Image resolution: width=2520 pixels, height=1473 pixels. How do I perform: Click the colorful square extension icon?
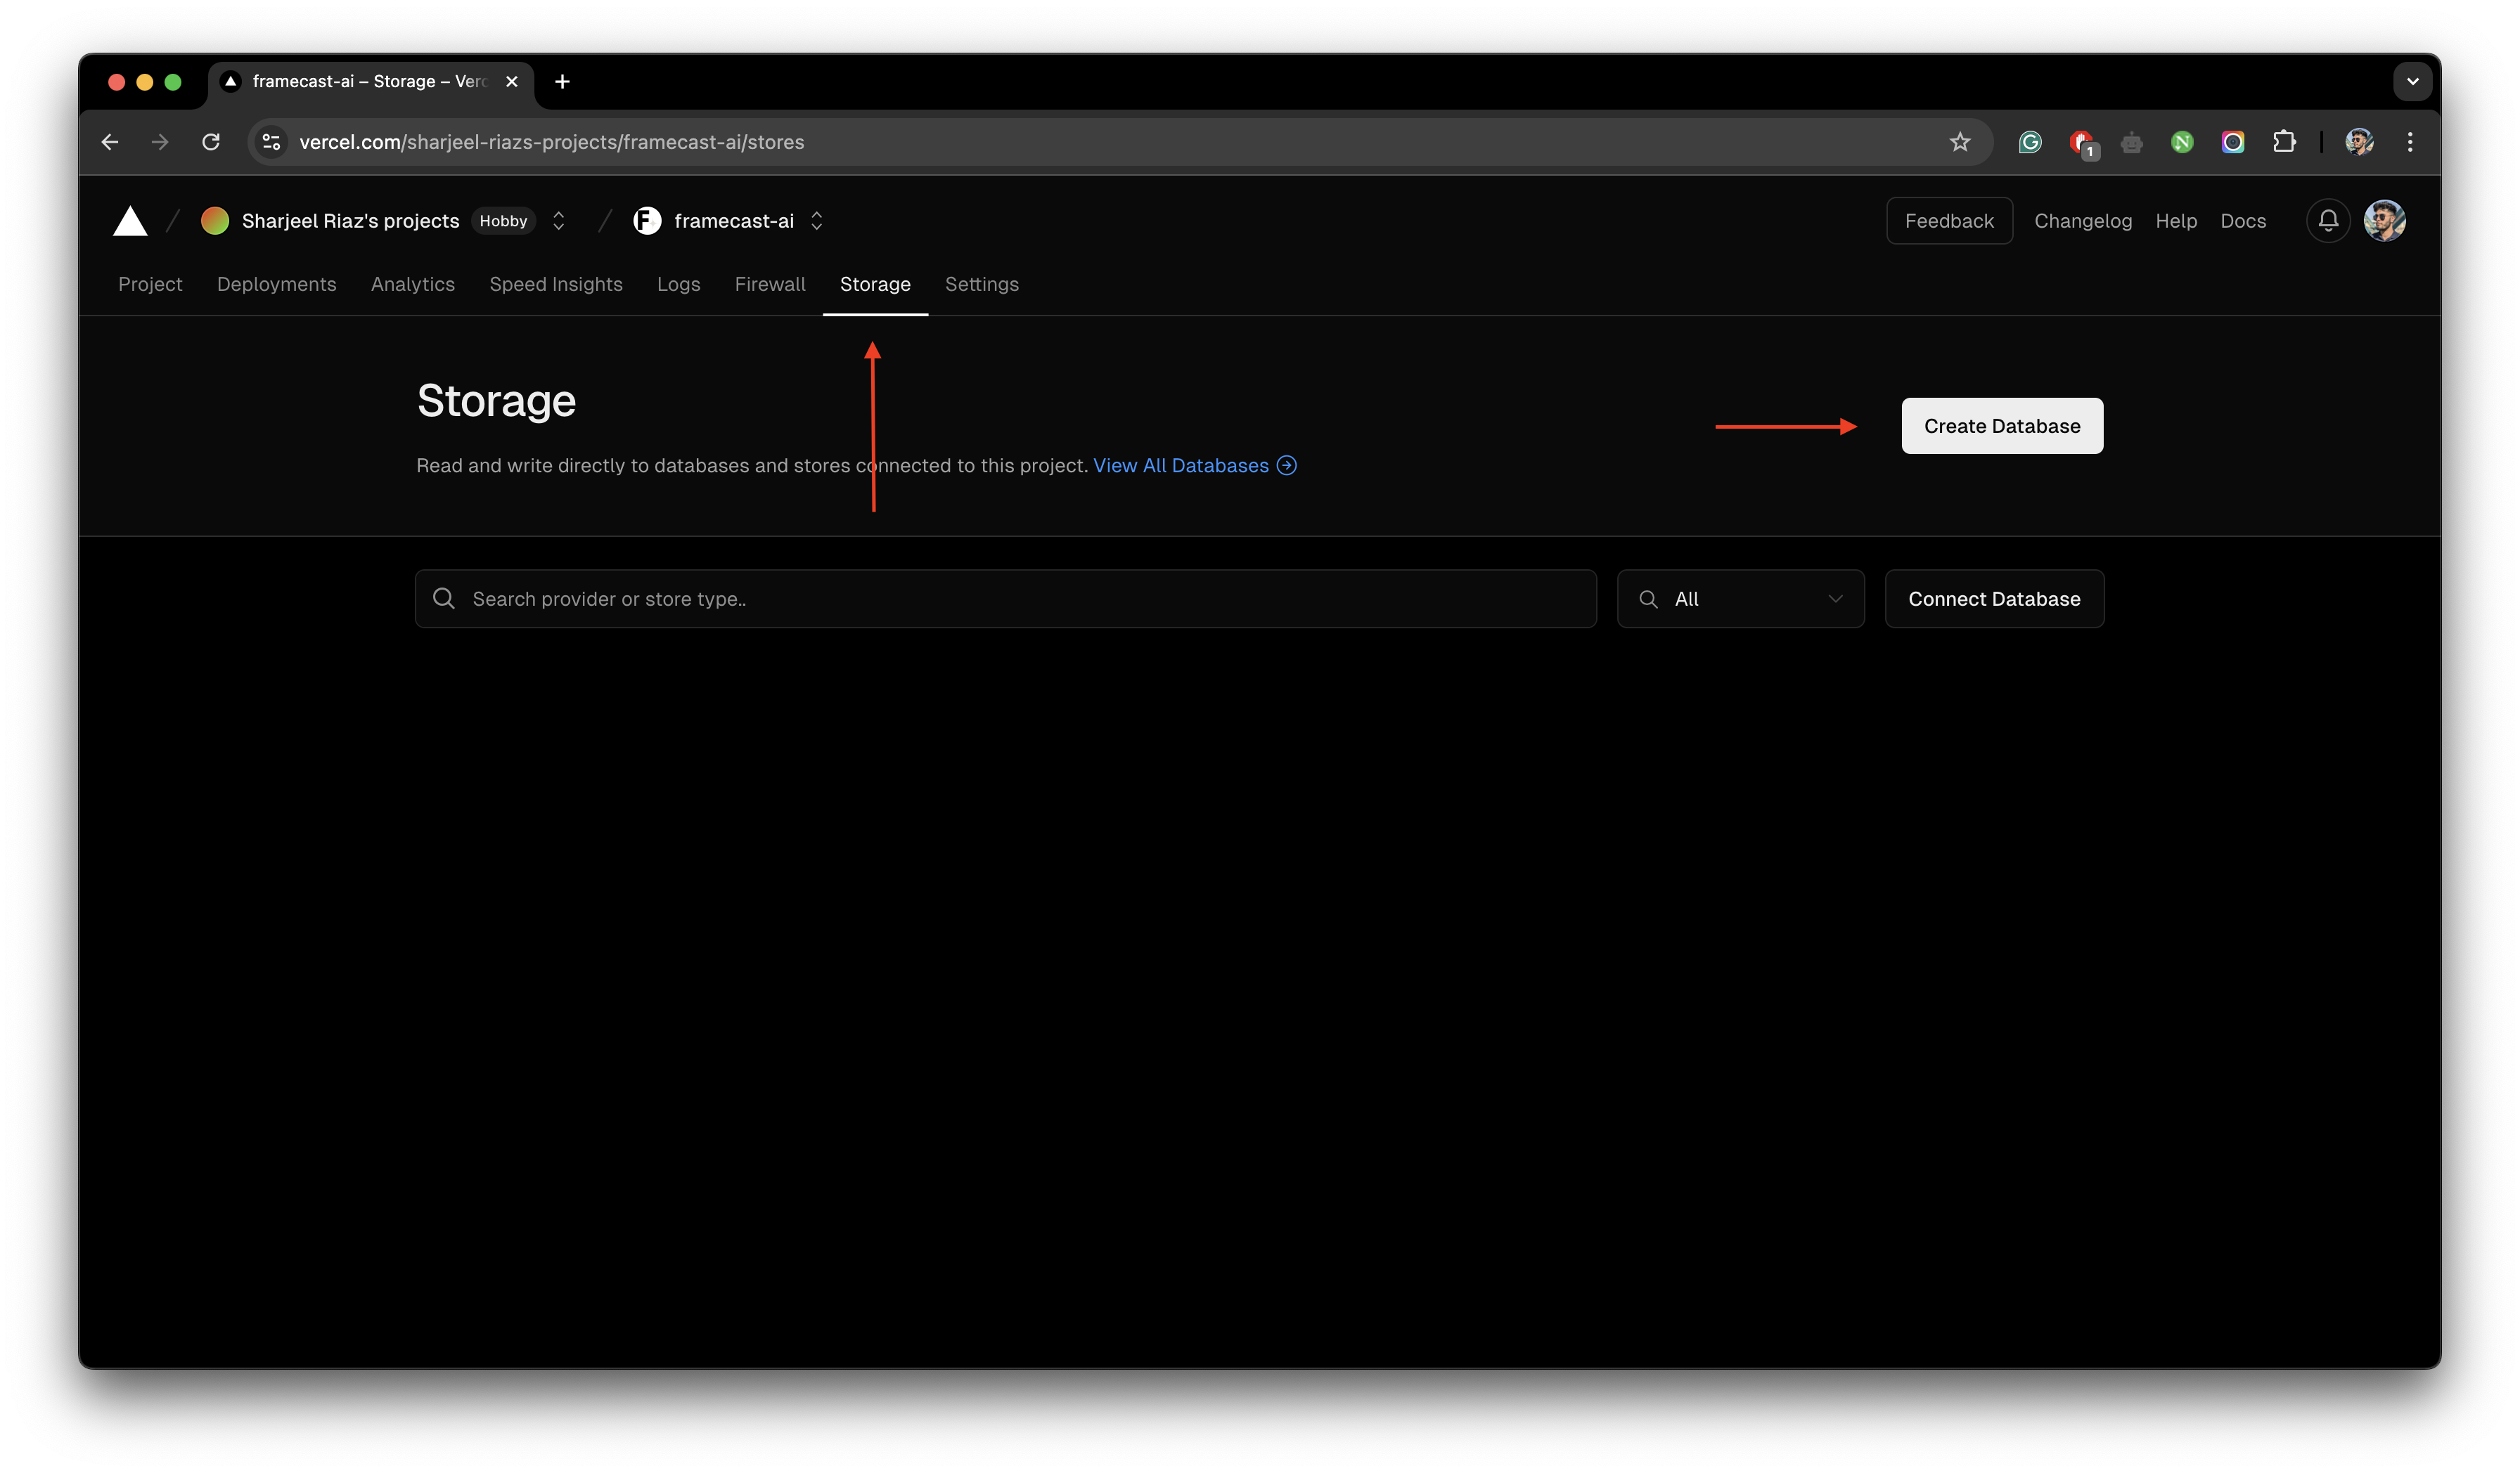coord(2233,142)
